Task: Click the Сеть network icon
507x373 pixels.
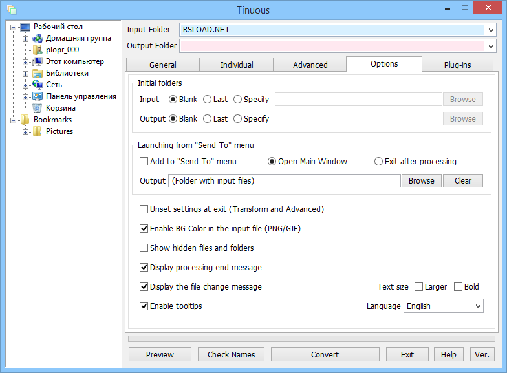Action: (x=38, y=85)
